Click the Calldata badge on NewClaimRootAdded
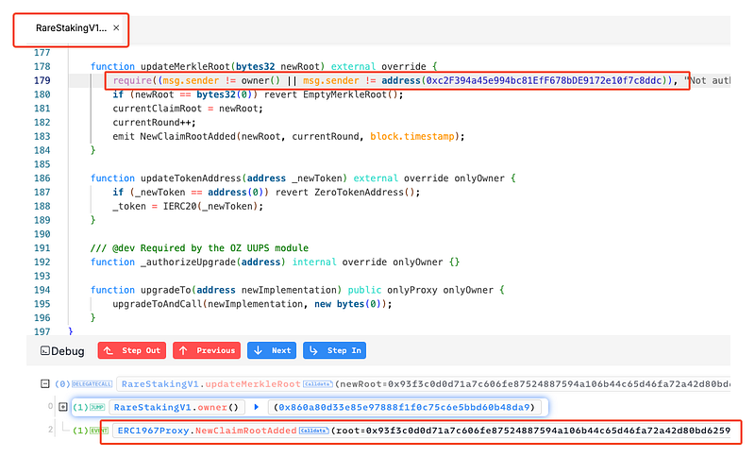This screenshot has width=755, height=474. coord(312,431)
